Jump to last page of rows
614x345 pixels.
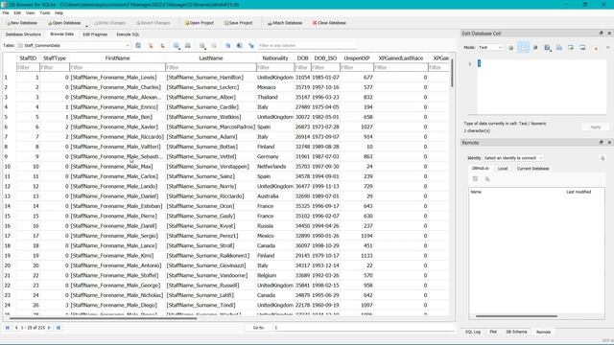pos(58,328)
